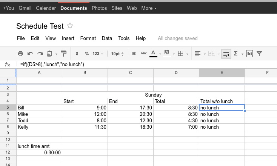Expand the 123 number format dropdown
Screen dimensions: 277x166
pos(98,54)
